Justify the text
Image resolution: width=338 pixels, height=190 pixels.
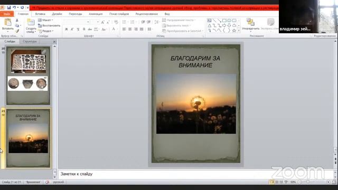tap(142, 29)
